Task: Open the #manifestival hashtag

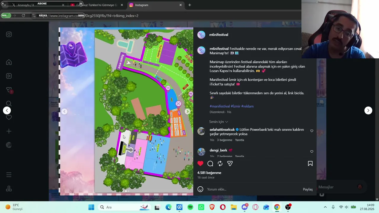Action: 220,106
